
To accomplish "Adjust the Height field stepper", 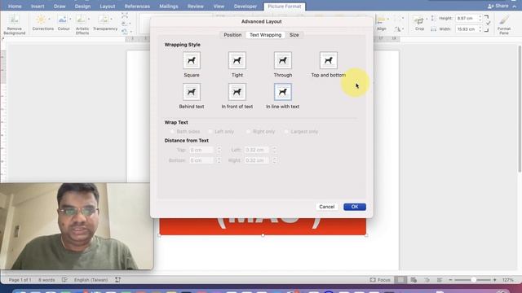I will pos(480,18).
